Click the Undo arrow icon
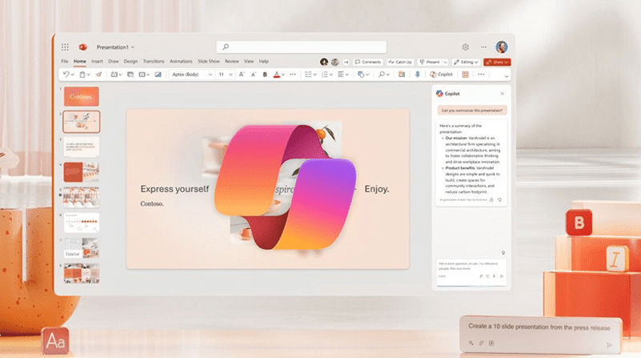This screenshot has width=641, height=358. coord(66,74)
